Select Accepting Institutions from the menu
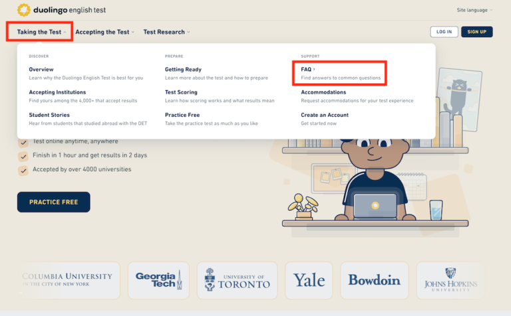This screenshot has height=316, width=511. click(57, 92)
